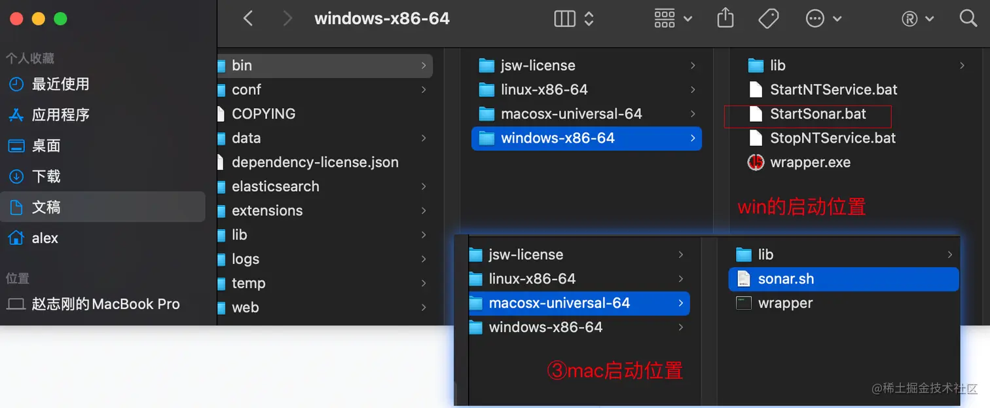Select Documents (文稿) in sidebar
Screen dimensions: 990x408
coord(103,207)
